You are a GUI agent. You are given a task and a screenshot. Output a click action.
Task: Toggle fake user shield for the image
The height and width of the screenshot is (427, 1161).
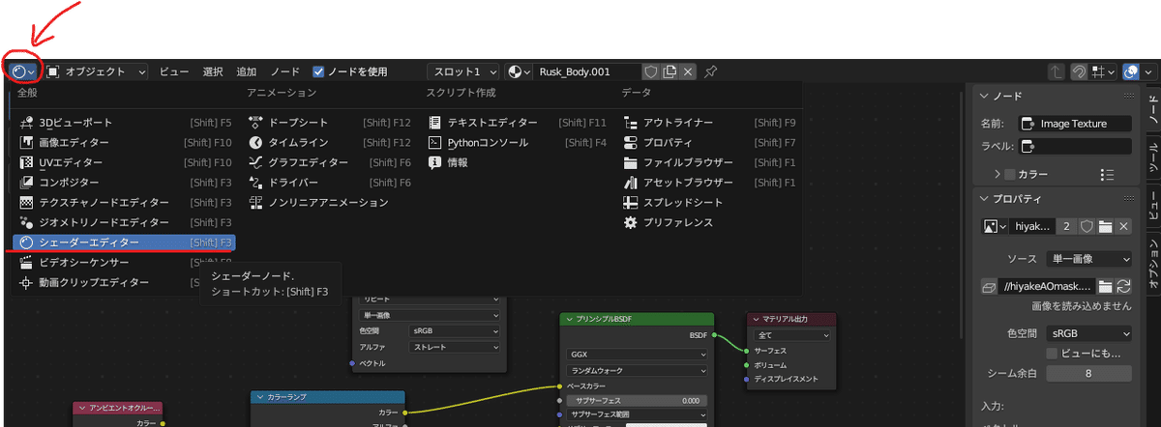click(1087, 226)
